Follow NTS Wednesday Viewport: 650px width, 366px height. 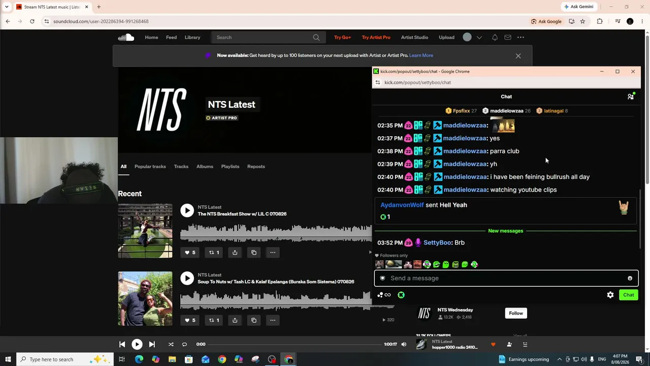(516, 313)
